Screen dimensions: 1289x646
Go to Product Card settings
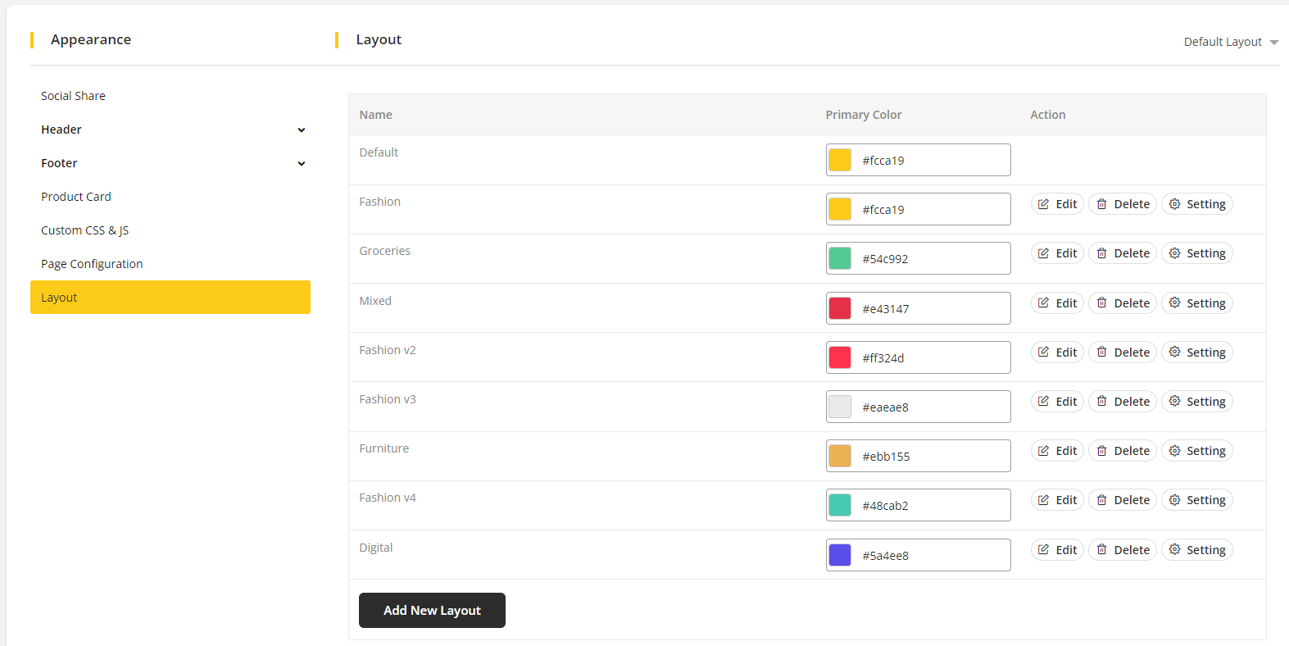tap(76, 197)
